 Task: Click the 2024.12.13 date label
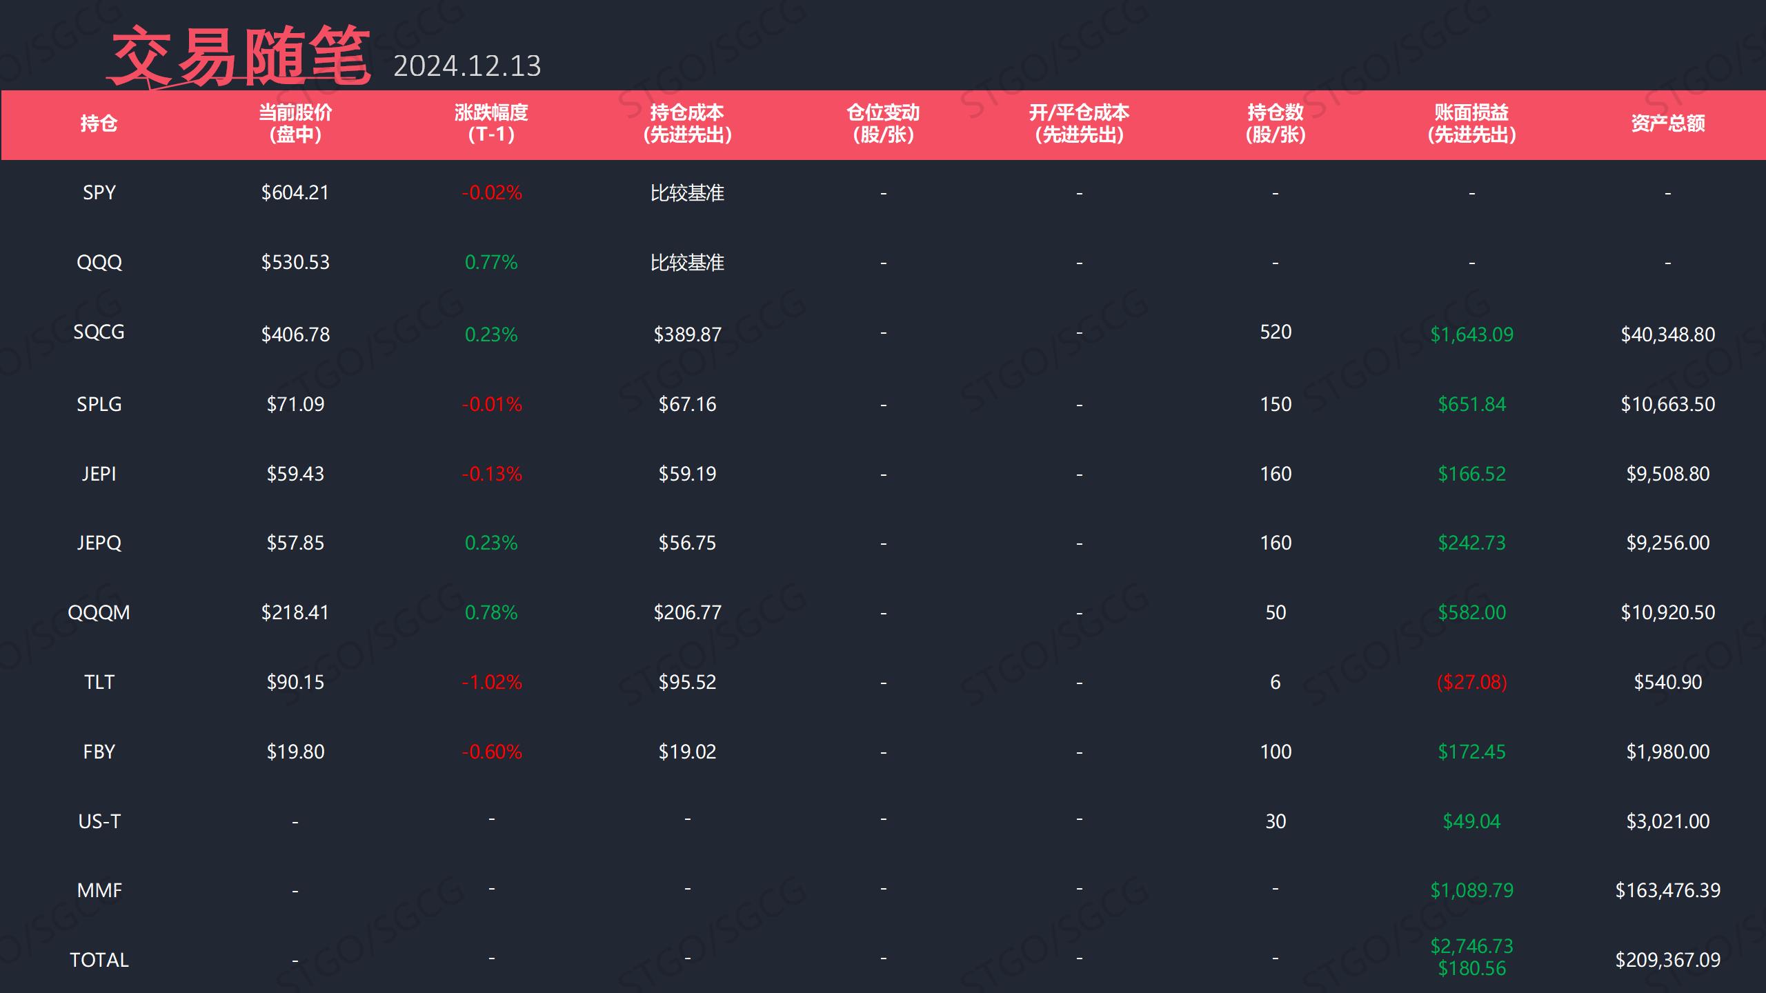467,66
